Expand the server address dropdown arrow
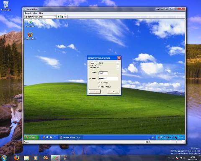 tap(55, 17)
